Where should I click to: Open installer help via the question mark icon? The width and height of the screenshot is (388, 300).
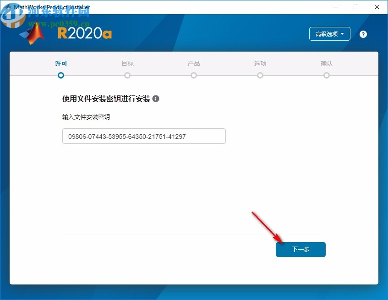(x=363, y=34)
